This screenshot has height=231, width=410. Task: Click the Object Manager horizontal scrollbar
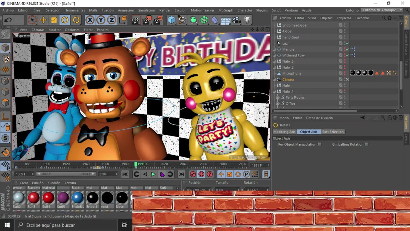(316, 111)
